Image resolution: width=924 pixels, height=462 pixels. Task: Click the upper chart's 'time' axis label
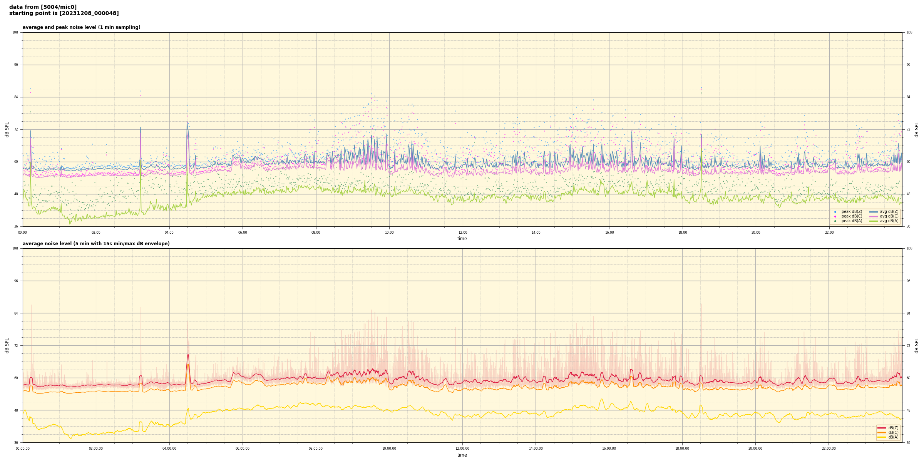click(x=462, y=239)
